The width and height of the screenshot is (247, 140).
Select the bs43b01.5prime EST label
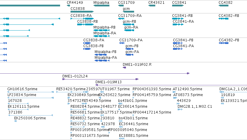point(133,118)
